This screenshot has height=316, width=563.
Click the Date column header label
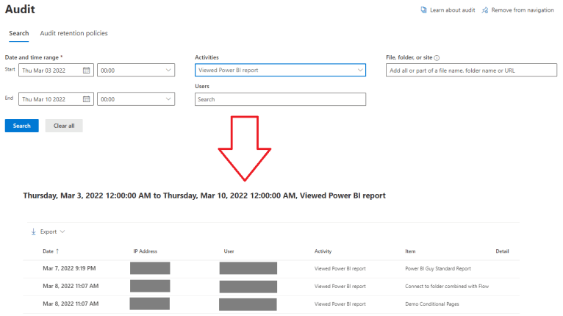(x=48, y=251)
